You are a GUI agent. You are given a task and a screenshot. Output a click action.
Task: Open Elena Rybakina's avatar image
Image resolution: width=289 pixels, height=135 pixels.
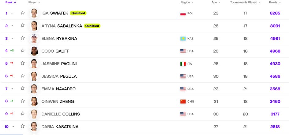[34, 39]
